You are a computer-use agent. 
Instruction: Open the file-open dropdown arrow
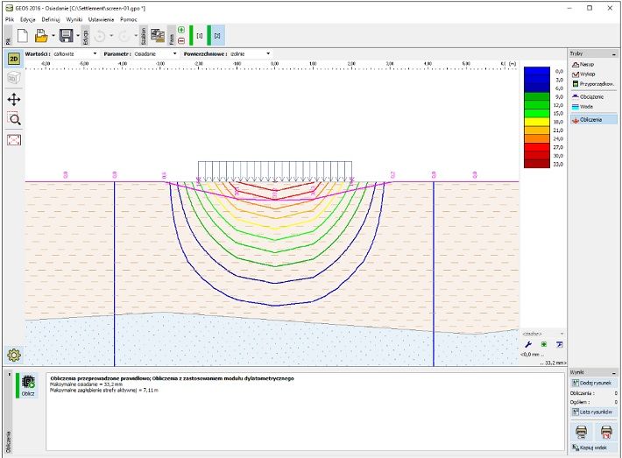(x=53, y=36)
